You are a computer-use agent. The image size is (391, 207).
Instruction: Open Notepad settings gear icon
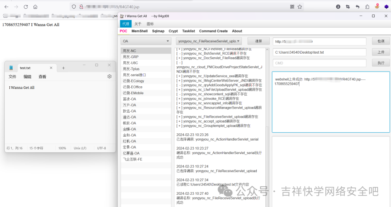109,76
